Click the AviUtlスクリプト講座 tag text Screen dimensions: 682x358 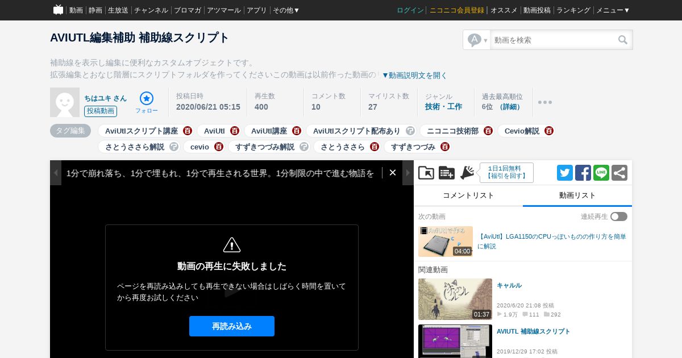point(142,131)
